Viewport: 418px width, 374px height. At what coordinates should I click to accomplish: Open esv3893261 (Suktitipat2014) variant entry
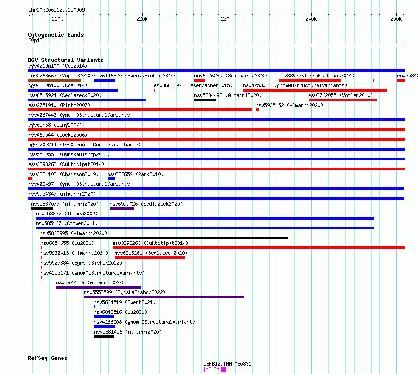pyautogui.click(x=317, y=76)
